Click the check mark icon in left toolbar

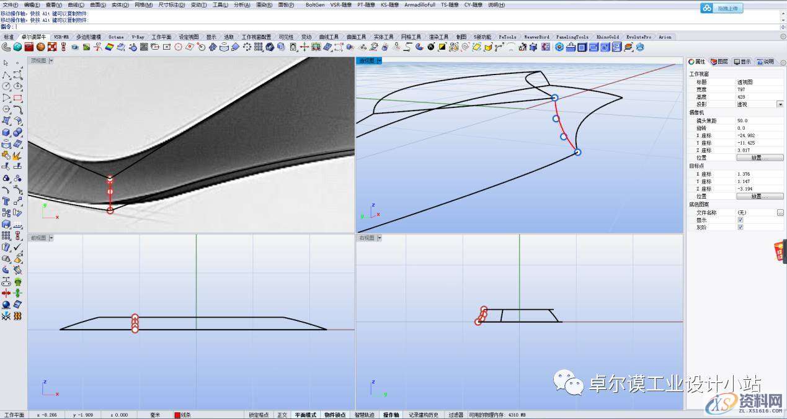[x=18, y=247]
